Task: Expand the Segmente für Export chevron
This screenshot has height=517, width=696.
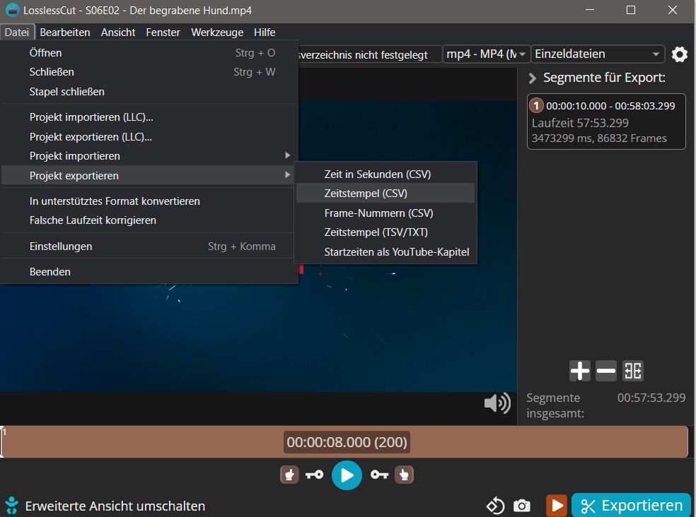Action: click(x=532, y=78)
